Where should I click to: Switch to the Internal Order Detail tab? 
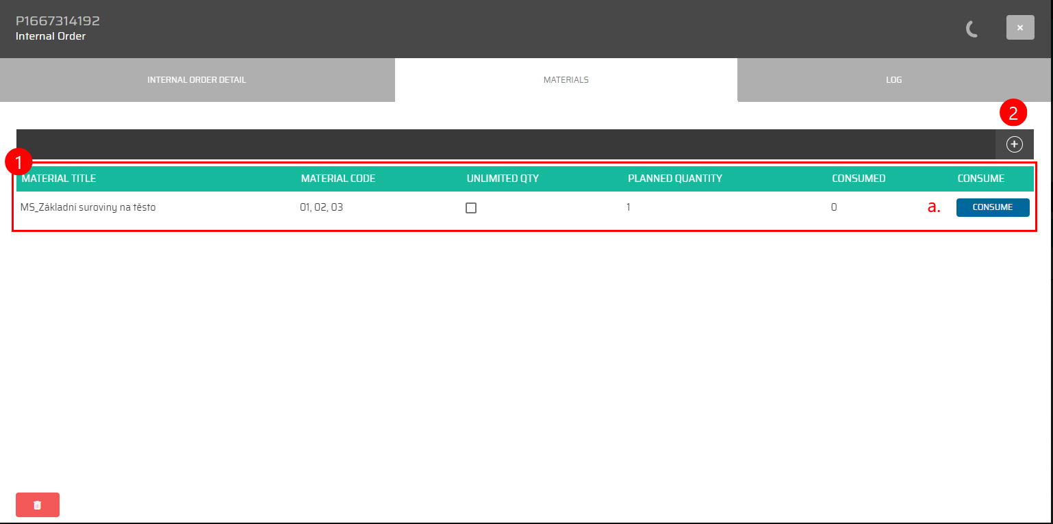196,80
